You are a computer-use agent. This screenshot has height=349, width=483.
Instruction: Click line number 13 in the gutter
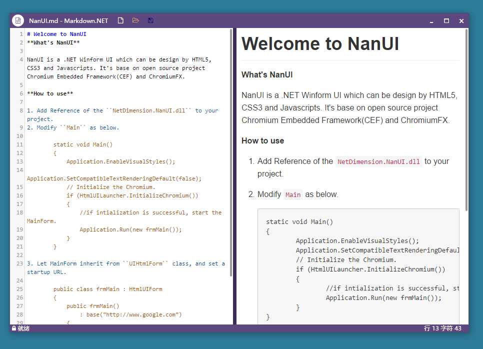point(19,161)
